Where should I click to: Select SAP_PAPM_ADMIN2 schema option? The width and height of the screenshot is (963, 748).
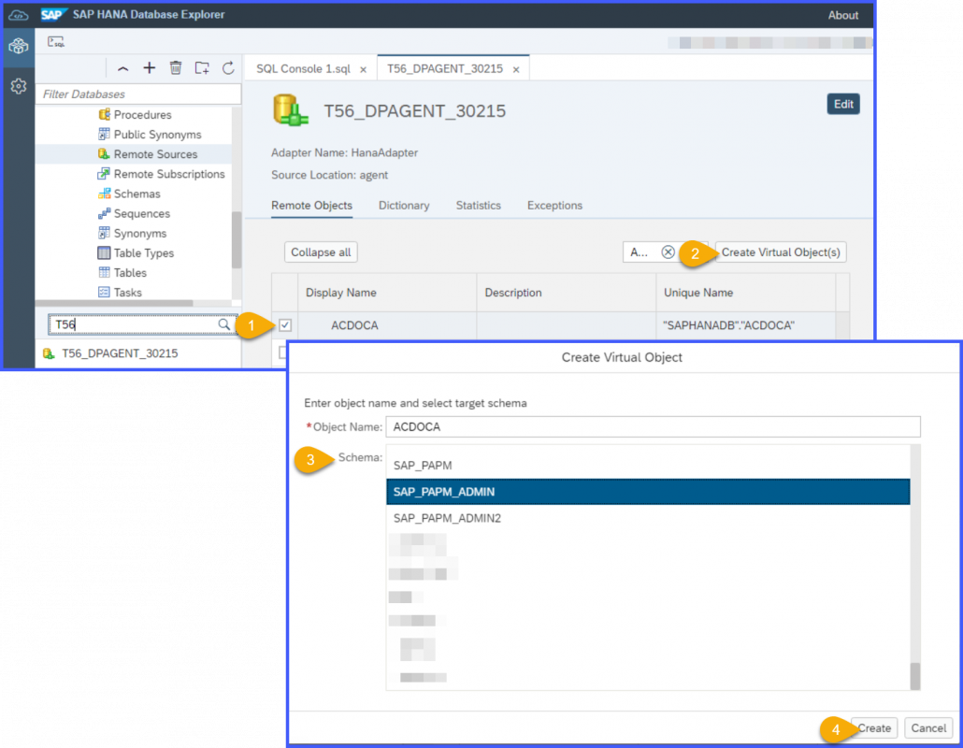tap(648, 518)
